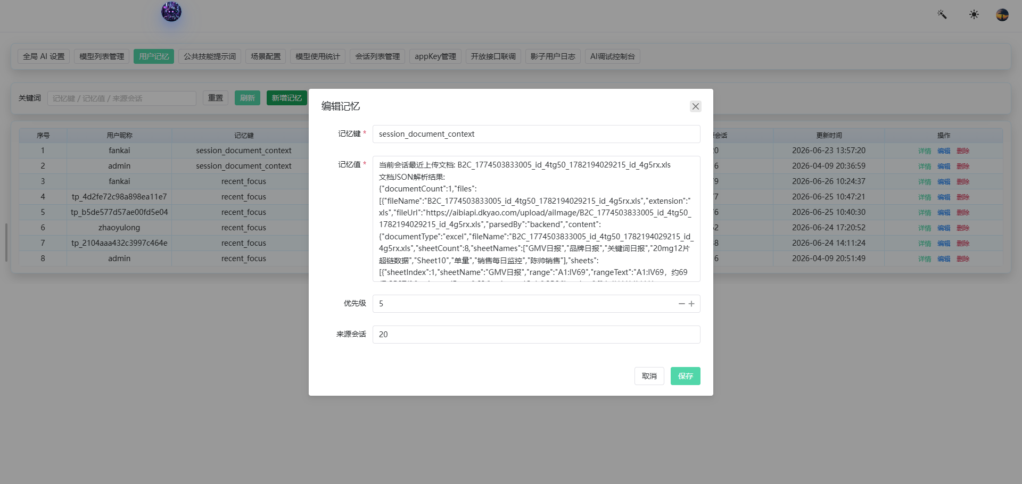This screenshot has height=484, width=1022.
Task: Click 取消 to cancel editing
Action: point(649,376)
